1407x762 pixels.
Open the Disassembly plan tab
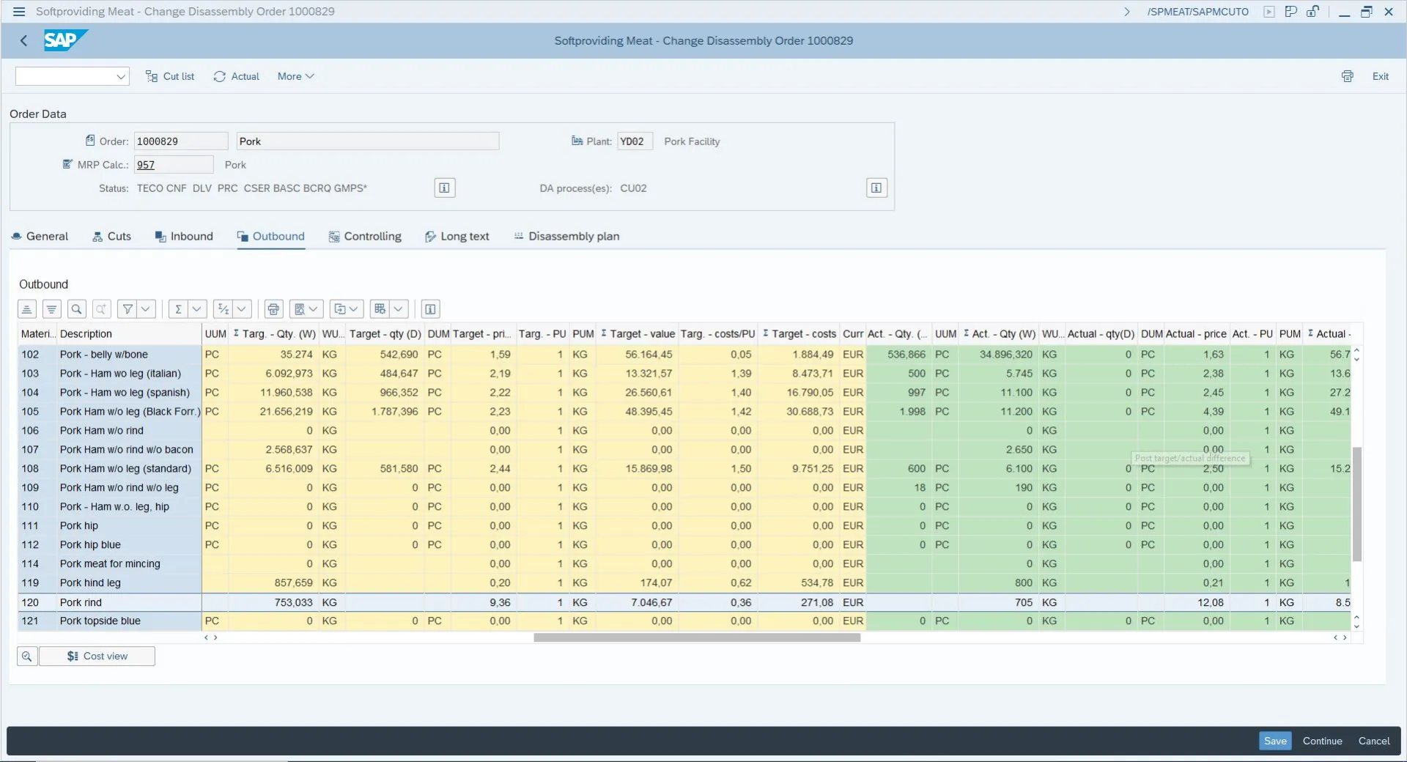coord(566,237)
